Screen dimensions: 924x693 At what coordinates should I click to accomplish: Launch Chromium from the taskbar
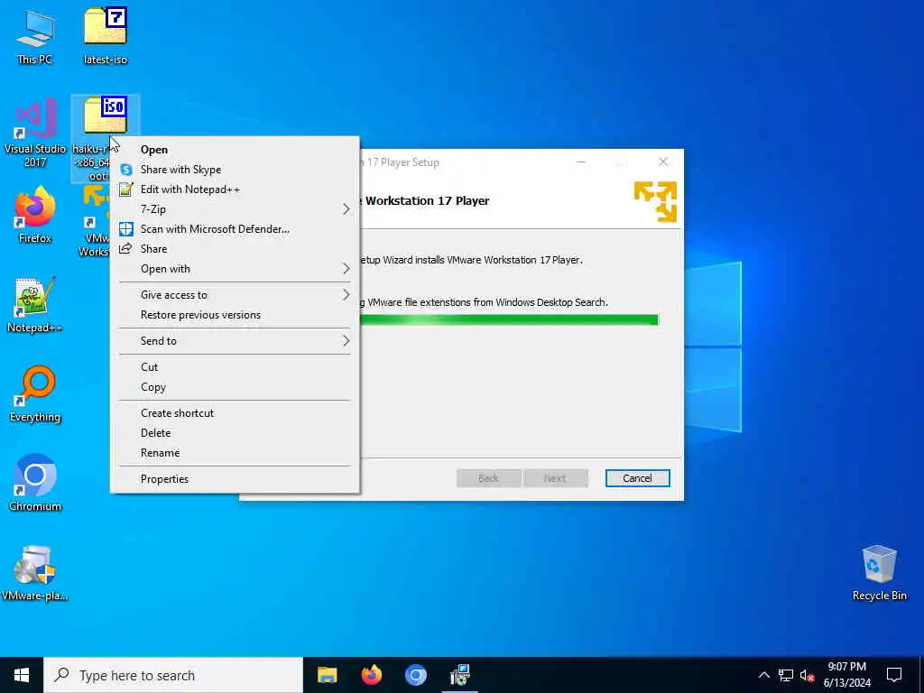pos(415,675)
